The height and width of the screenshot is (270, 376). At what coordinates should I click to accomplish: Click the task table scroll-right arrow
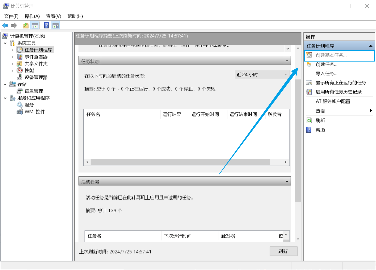[285, 162]
